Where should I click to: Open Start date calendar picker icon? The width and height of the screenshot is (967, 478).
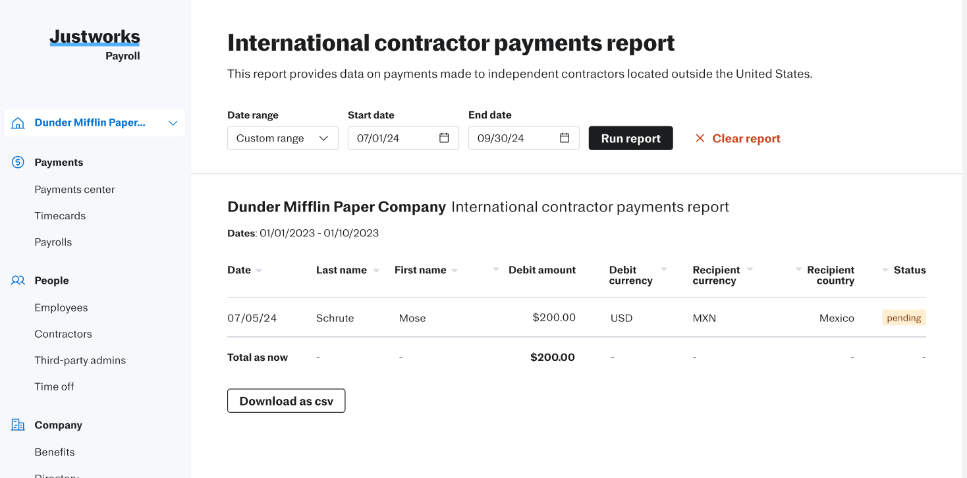pos(444,138)
